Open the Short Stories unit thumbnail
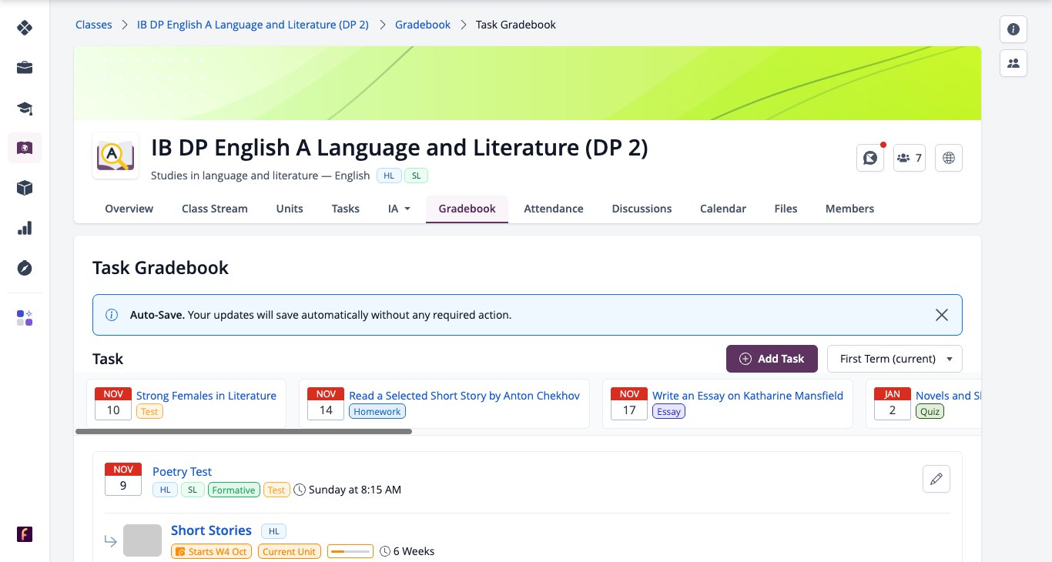This screenshot has height=562, width=1052. click(x=142, y=540)
